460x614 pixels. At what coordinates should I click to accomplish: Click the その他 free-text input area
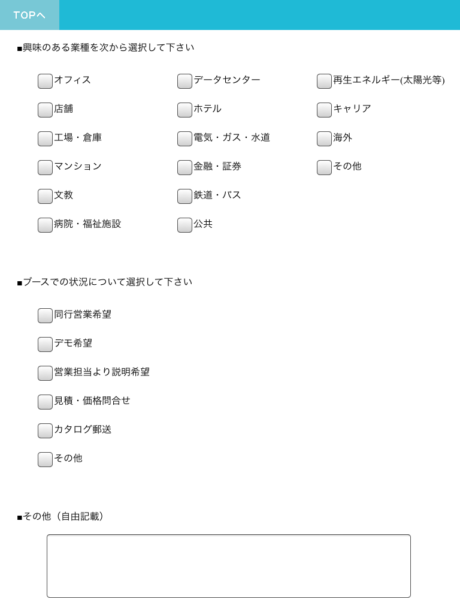click(229, 566)
